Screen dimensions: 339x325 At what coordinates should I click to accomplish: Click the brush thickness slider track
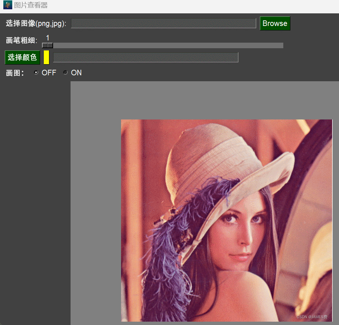coord(163,45)
